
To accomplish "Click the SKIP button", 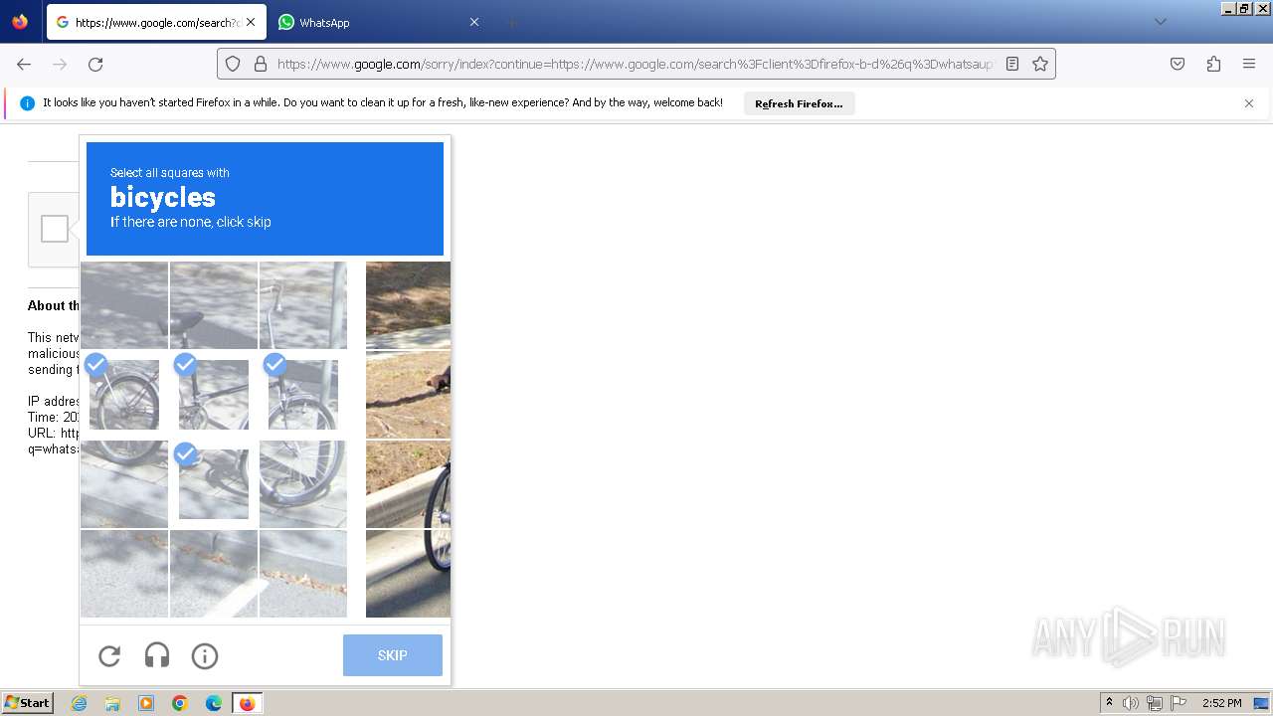I will [393, 655].
